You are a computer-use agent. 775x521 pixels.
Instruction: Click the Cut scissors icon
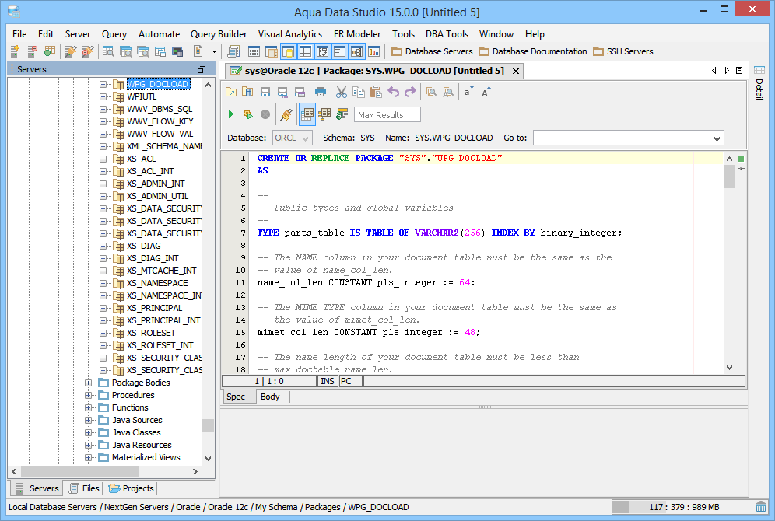point(341,92)
